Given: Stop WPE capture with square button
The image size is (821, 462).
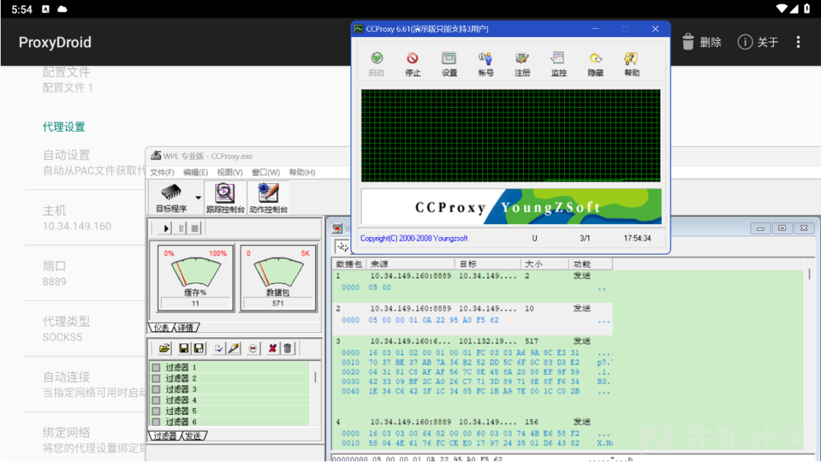Looking at the screenshot, I should point(195,228).
